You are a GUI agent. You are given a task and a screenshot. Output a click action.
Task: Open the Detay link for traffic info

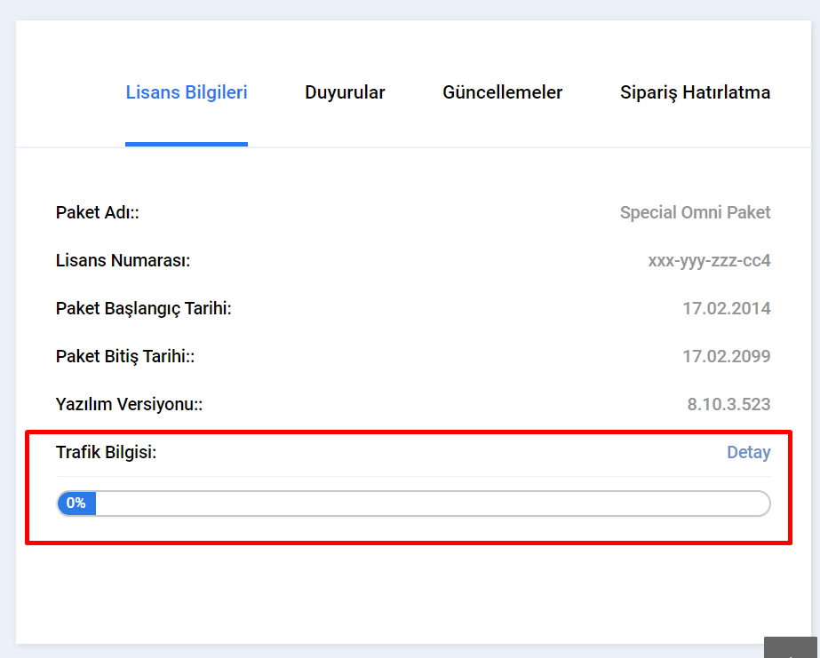(748, 452)
